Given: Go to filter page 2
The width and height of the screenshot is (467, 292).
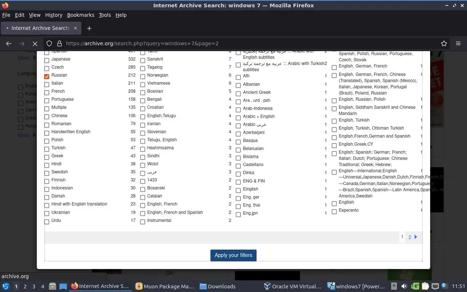Looking at the screenshot, I should click(410, 237).
